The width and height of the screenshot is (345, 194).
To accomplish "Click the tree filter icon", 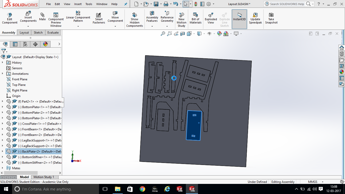I will [x=4, y=51].
